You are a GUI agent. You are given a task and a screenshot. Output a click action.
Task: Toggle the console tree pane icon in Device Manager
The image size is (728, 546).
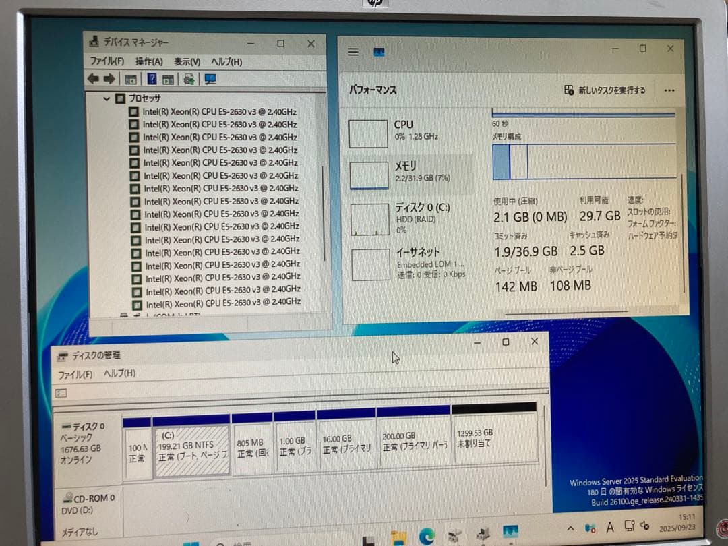pos(131,80)
